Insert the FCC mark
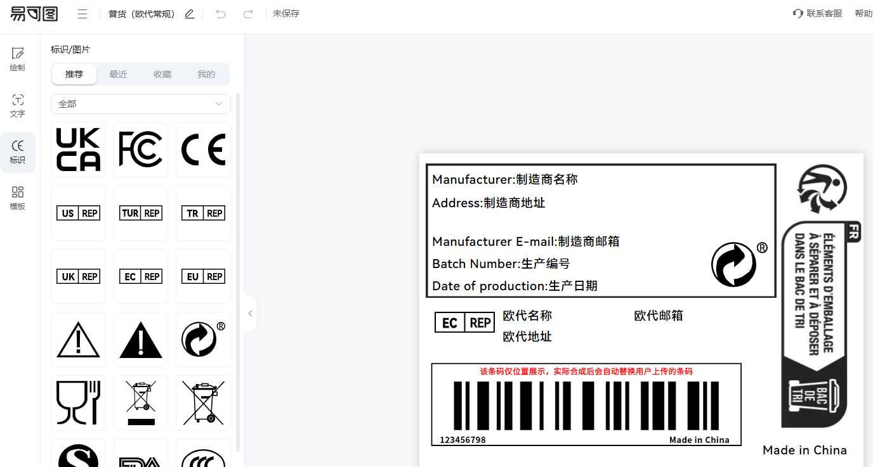The width and height of the screenshot is (873, 467). tap(141, 150)
